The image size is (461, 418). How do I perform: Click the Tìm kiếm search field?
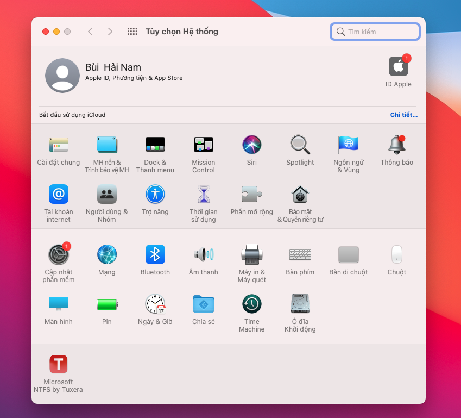375,32
